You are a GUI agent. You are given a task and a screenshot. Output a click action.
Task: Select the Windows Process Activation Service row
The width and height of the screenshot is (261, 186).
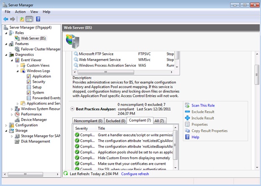click(124, 65)
